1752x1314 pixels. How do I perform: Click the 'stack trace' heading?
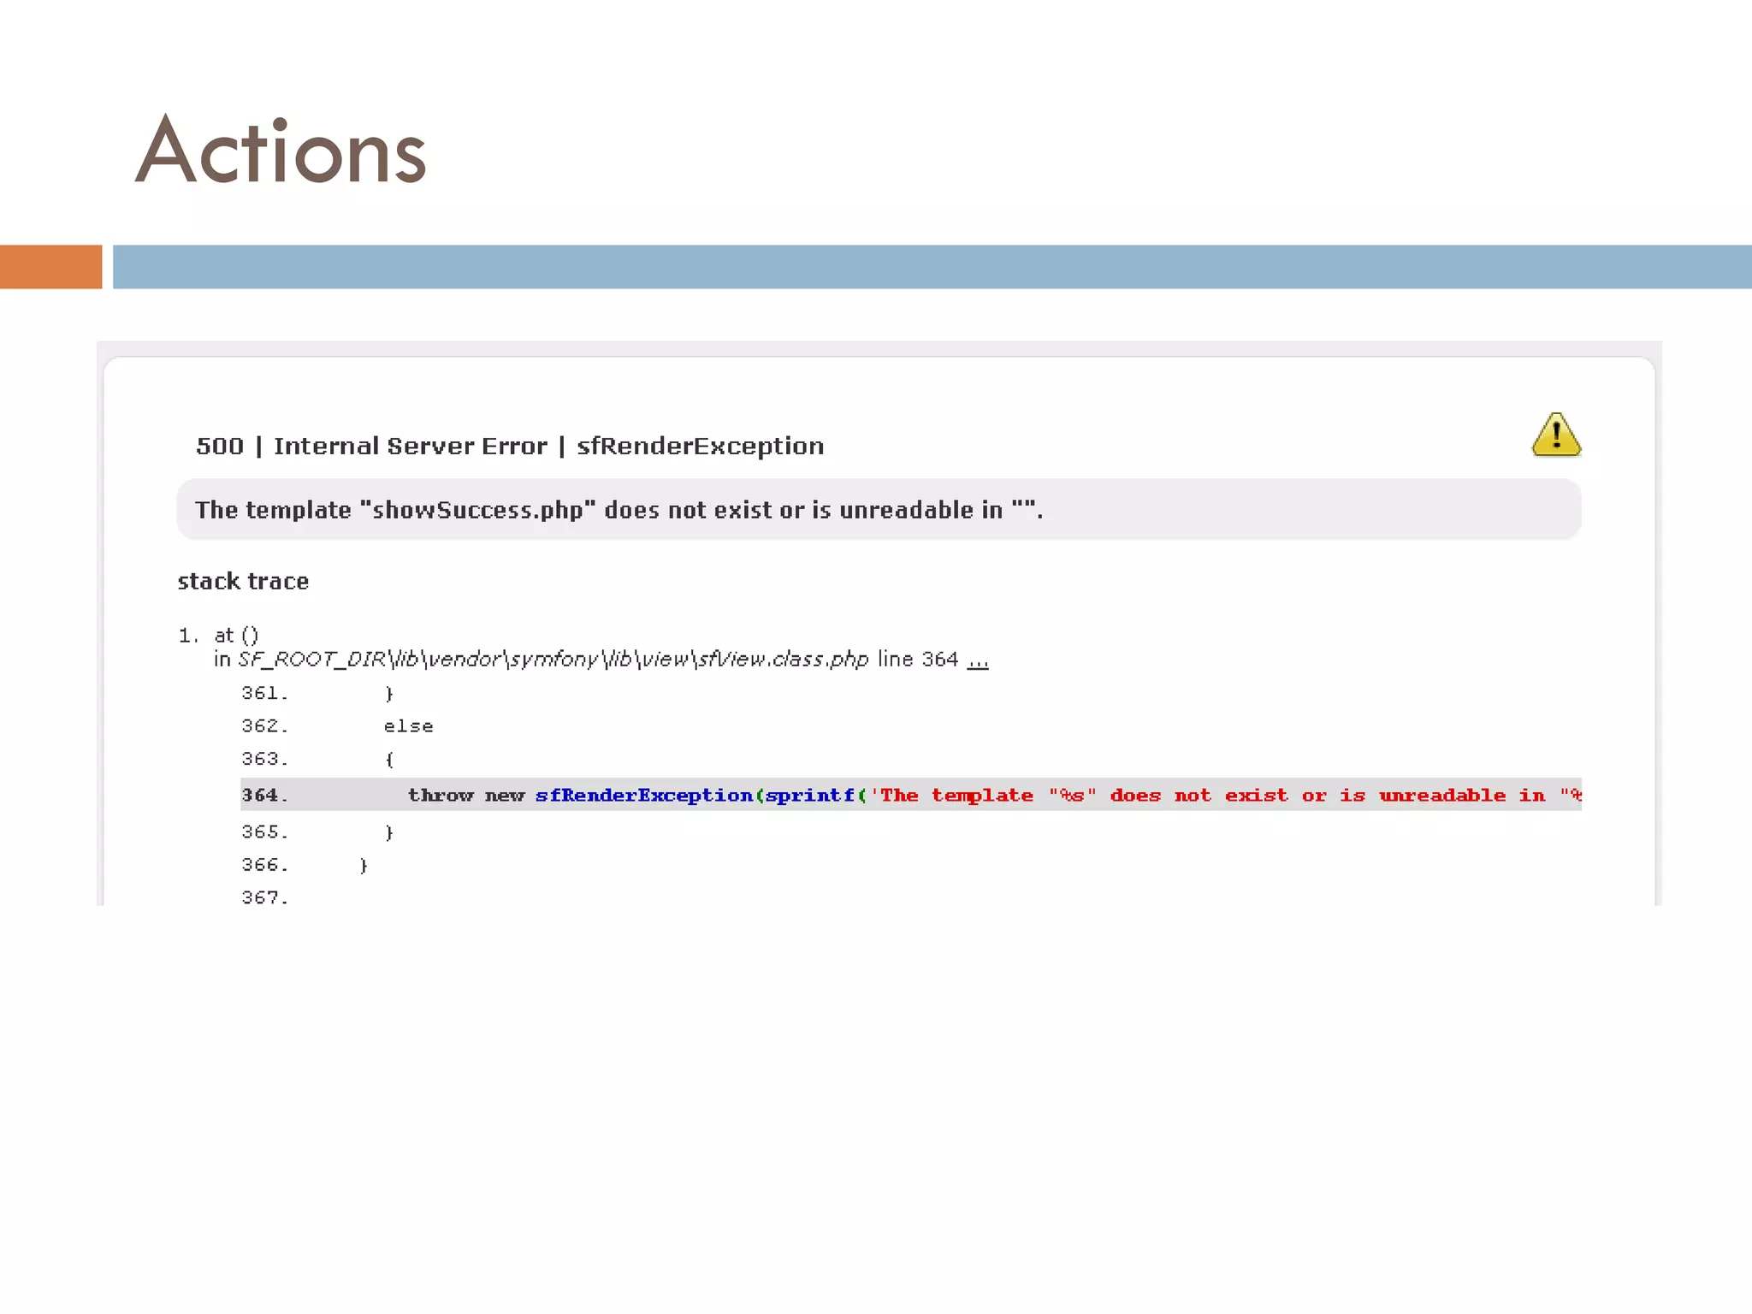pos(243,582)
